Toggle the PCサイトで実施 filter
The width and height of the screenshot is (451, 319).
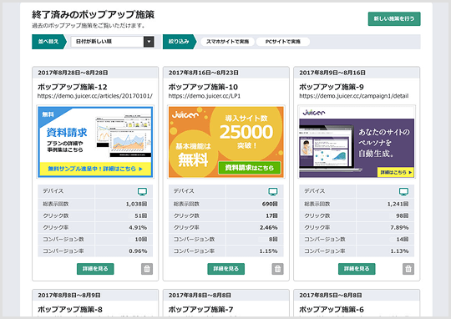pyautogui.click(x=283, y=42)
